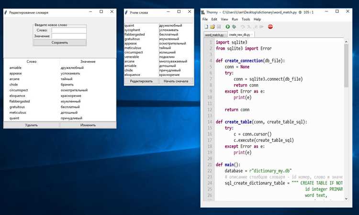
Task: Close the create_new_db.py tab
Action: coord(252,35)
